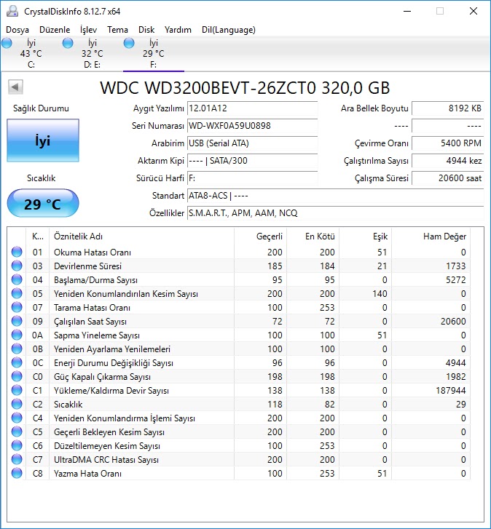Select Yeniden Konumlandırılan Kesim Sayısı row
491x529 pixels.
tap(239, 293)
